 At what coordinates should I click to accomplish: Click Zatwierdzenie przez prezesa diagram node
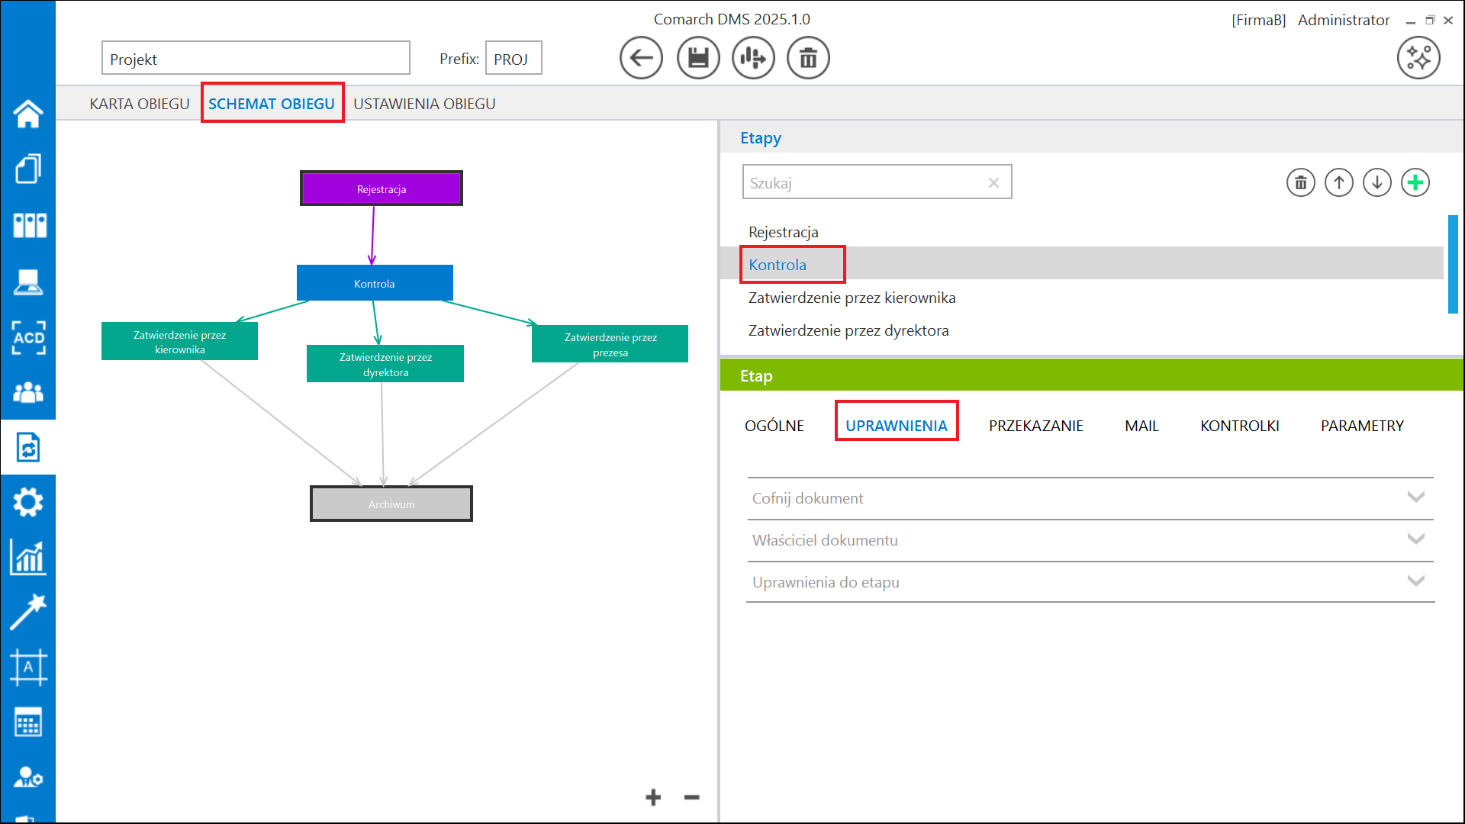coord(610,344)
